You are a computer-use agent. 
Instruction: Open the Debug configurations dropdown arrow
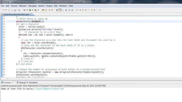[x=27, y=10]
